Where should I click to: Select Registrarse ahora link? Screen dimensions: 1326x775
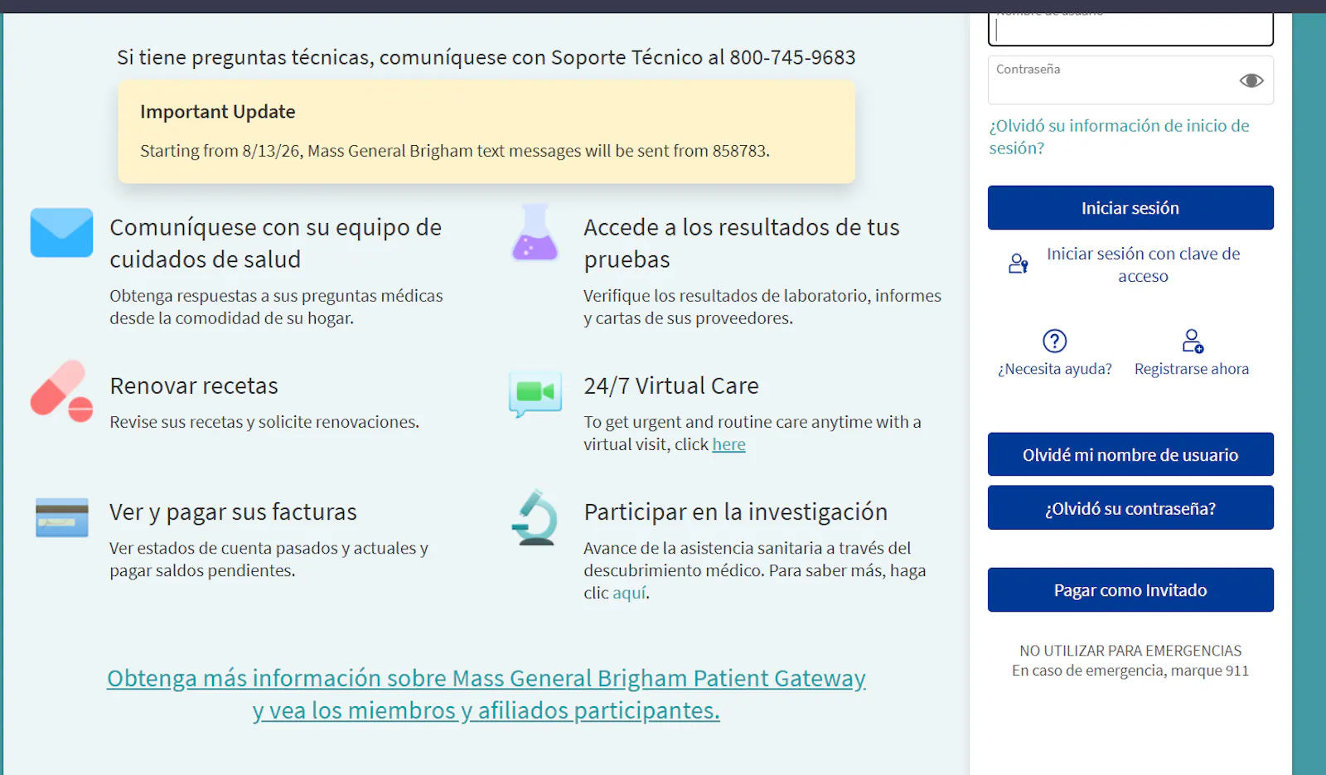click(x=1192, y=369)
